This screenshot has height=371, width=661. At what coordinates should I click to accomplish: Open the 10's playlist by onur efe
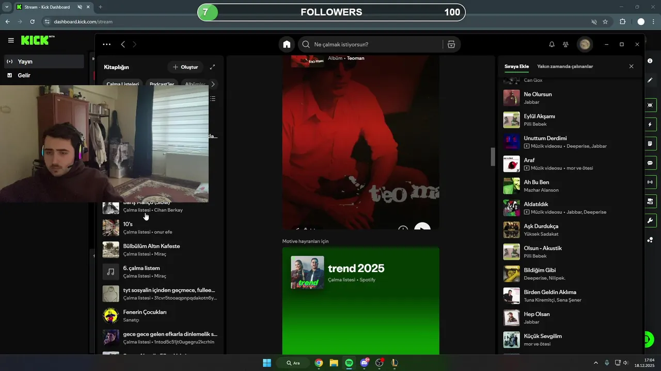(160, 228)
